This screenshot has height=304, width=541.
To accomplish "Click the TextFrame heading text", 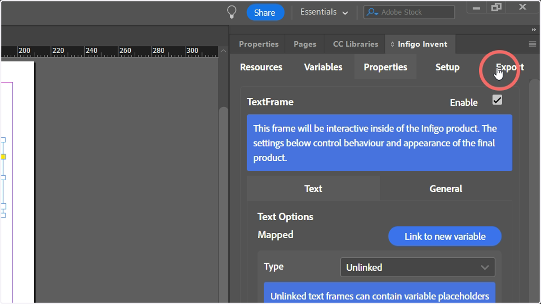I will 270,102.
